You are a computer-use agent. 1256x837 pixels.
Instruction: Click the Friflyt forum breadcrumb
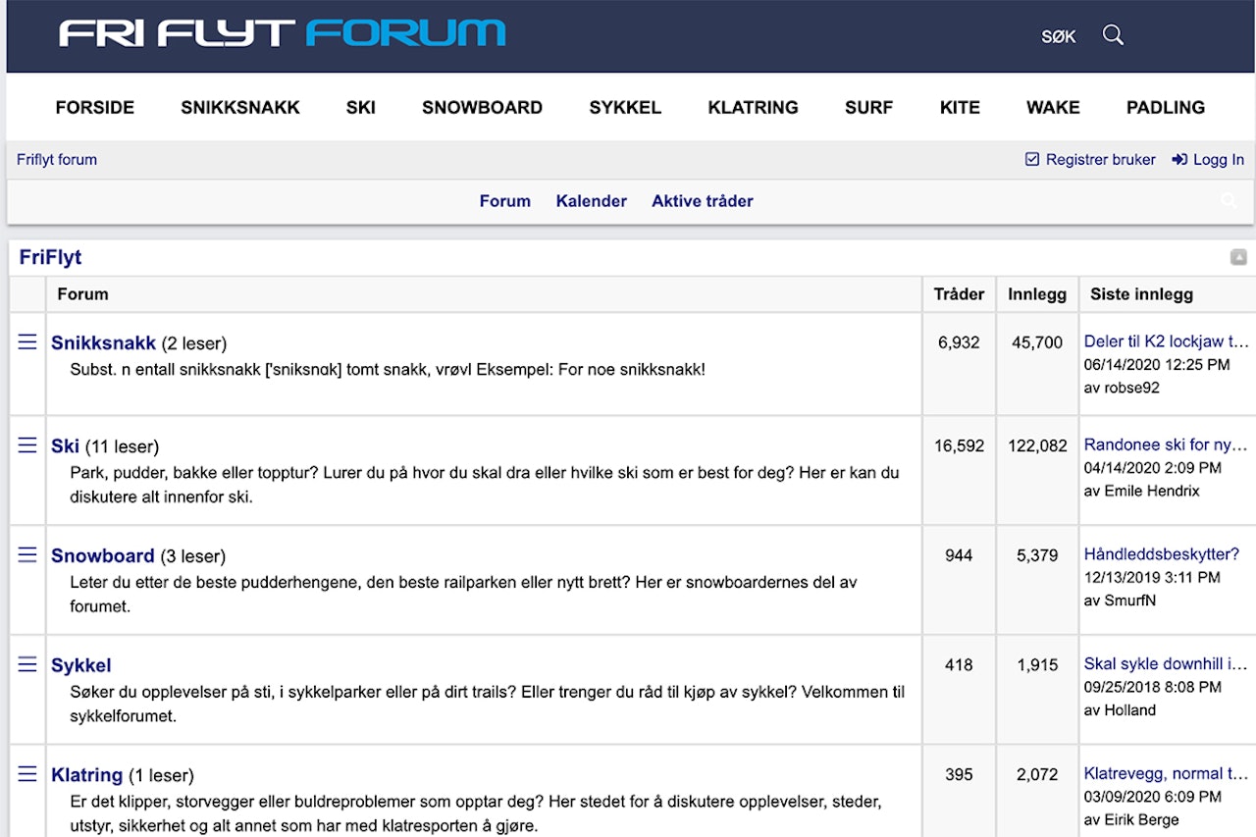click(x=56, y=159)
